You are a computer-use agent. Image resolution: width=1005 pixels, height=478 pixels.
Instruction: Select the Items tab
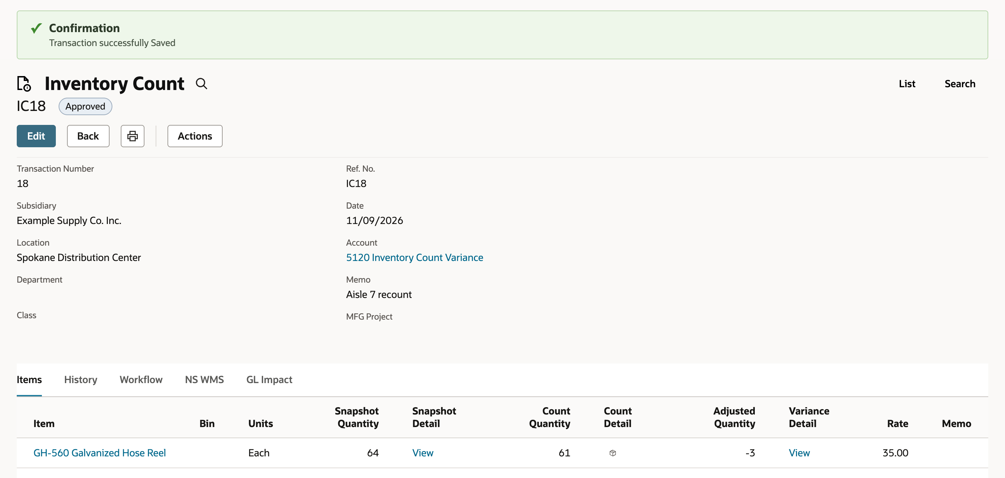click(x=29, y=379)
